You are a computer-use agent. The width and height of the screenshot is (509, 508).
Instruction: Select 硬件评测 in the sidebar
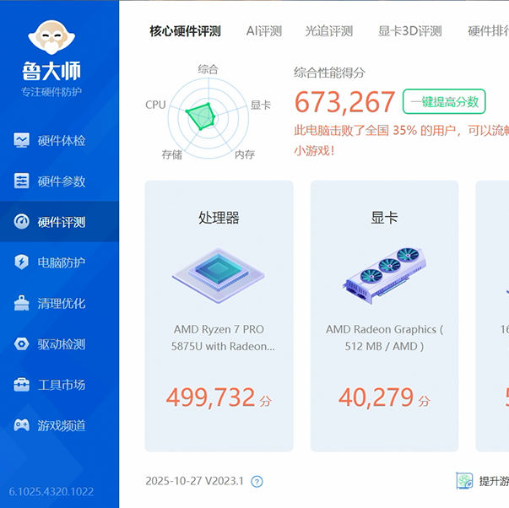tap(61, 222)
